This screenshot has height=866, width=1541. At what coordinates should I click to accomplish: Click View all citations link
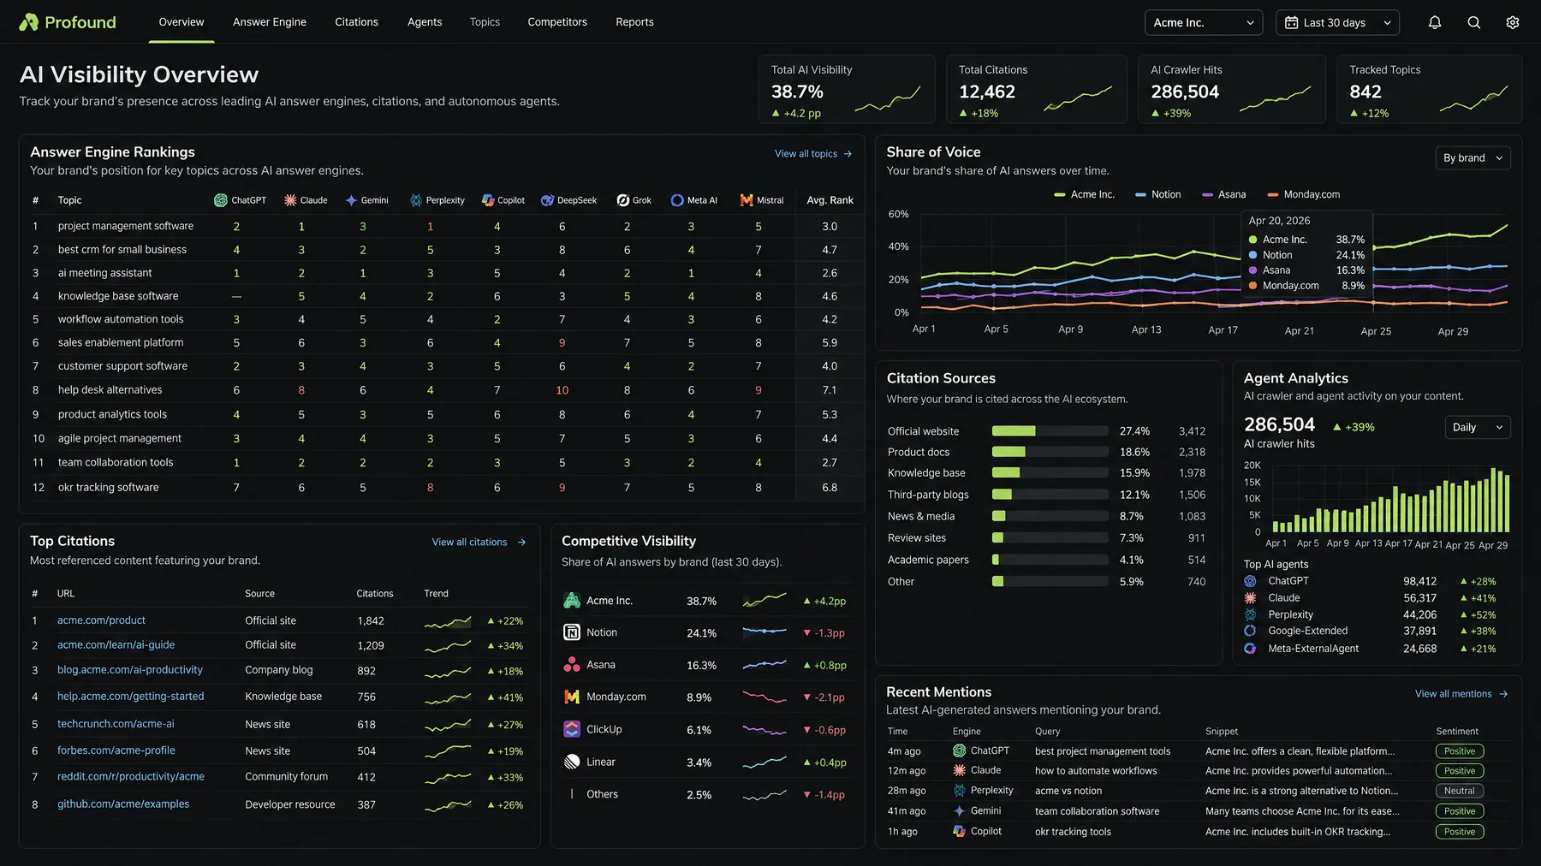[x=479, y=543]
